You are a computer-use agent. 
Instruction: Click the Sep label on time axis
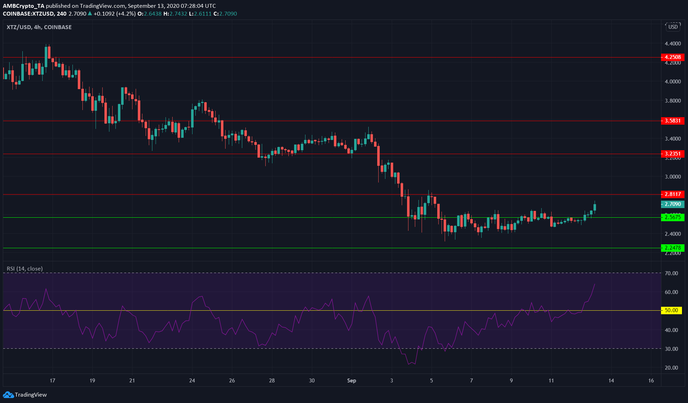pyautogui.click(x=351, y=381)
